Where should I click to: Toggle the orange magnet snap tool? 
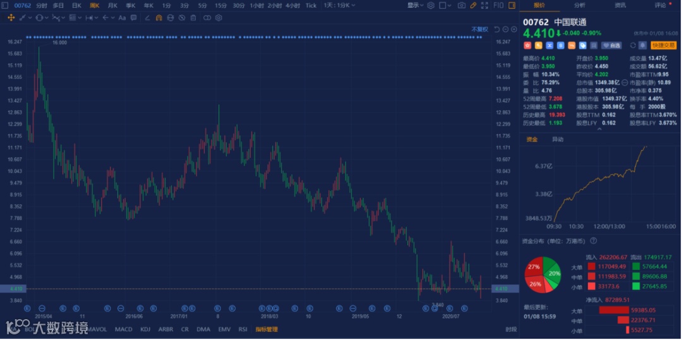(x=159, y=18)
